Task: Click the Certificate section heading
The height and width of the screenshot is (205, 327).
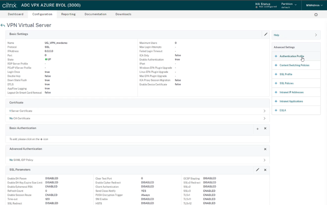Action: click(x=16, y=102)
